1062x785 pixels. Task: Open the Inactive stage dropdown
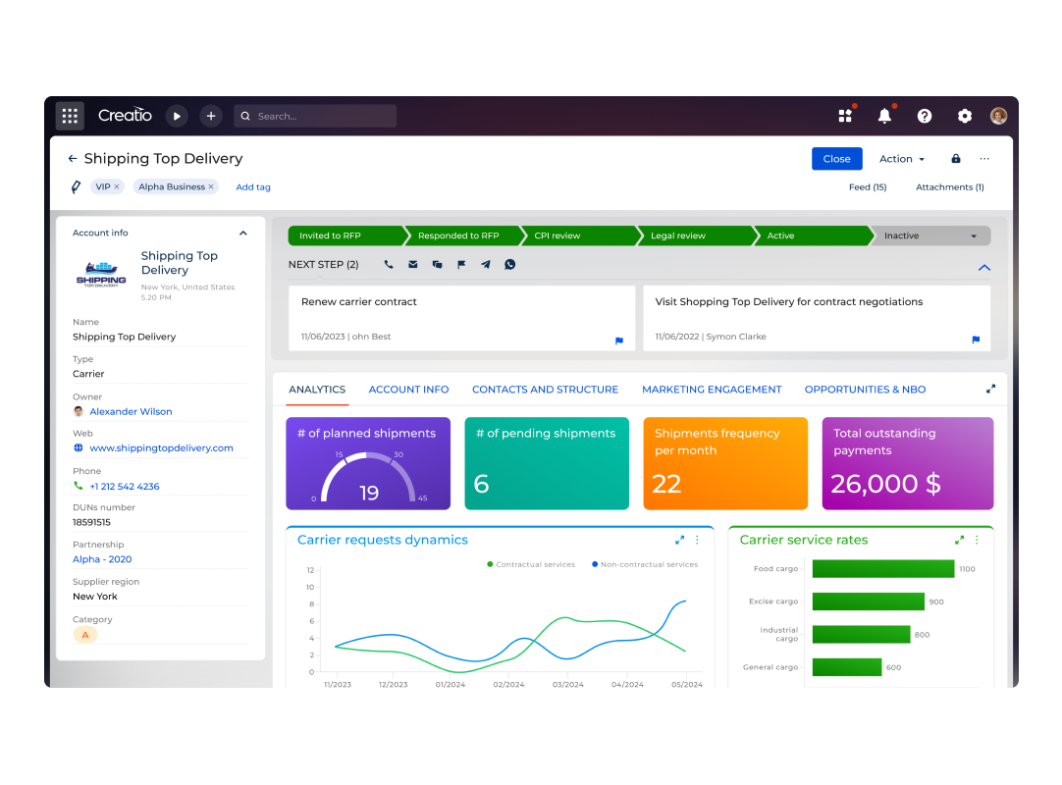pyautogui.click(x=973, y=236)
